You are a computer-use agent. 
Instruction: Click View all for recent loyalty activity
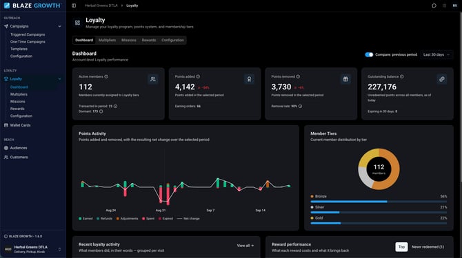(x=245, y=246)
